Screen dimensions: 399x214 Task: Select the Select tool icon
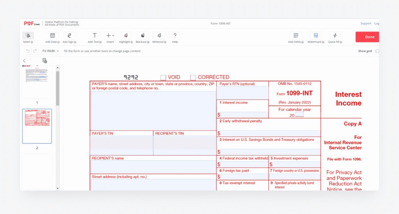[28, 35]
